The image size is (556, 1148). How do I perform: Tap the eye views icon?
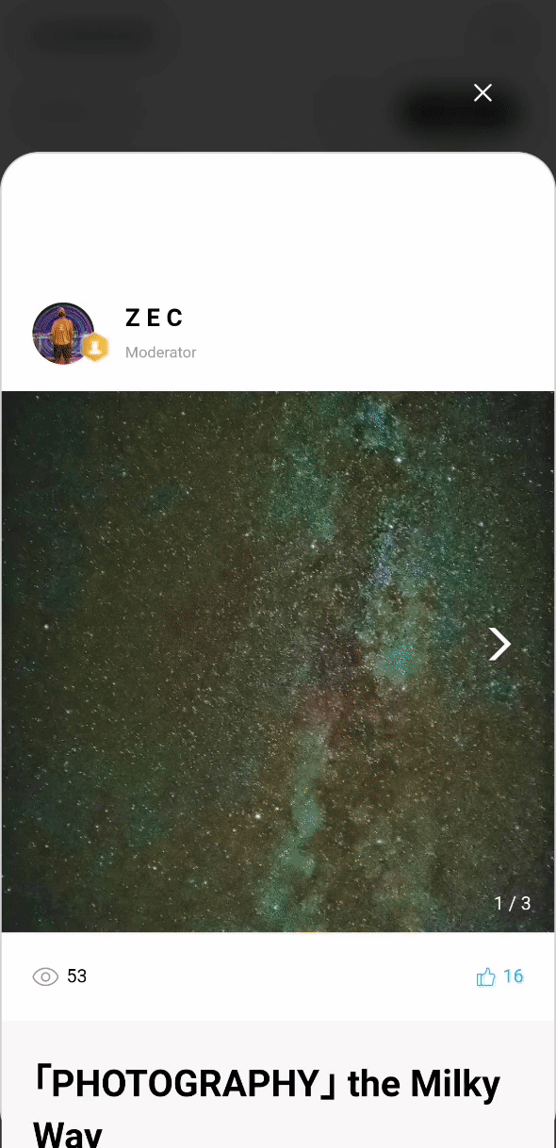click(x=45, y=976)
